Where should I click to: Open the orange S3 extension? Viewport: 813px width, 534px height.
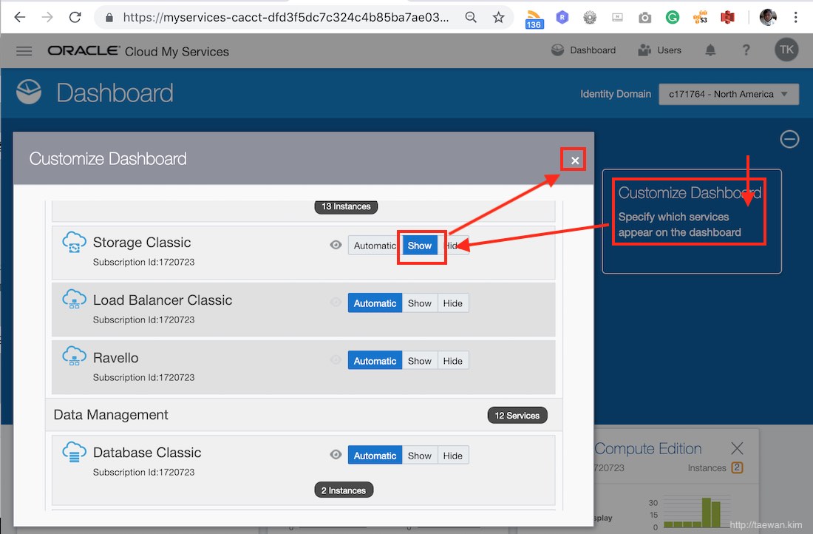pyautogui.click(x=700, y=18)
